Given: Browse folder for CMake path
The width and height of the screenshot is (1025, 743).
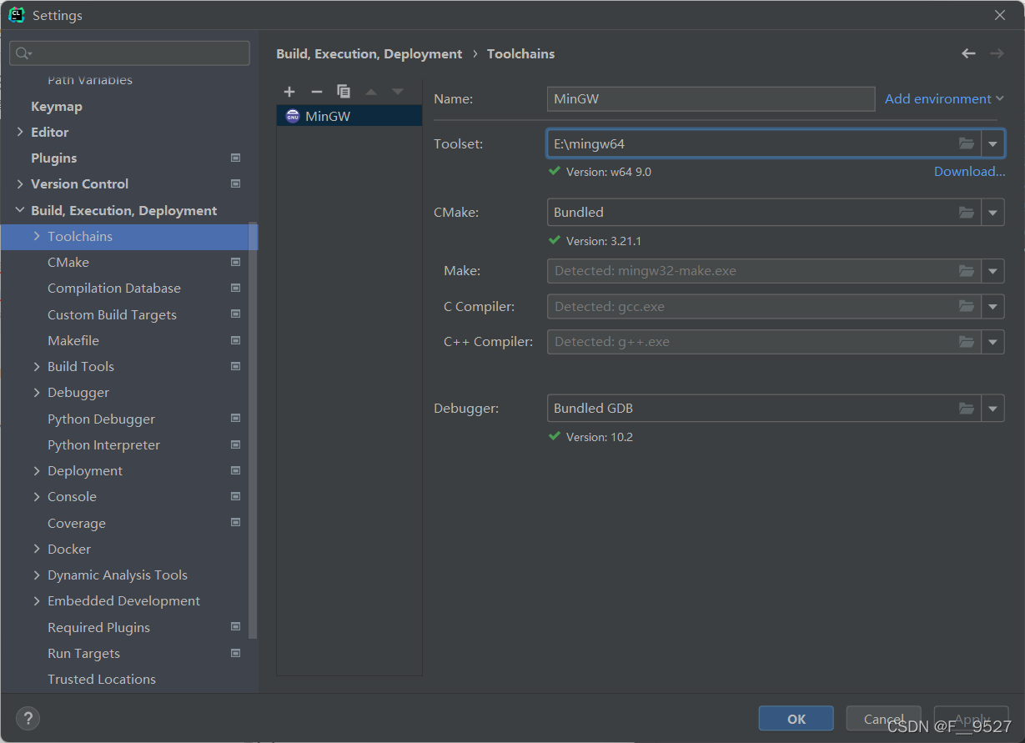Looking at the screenshot, I should tap(967, 213).
